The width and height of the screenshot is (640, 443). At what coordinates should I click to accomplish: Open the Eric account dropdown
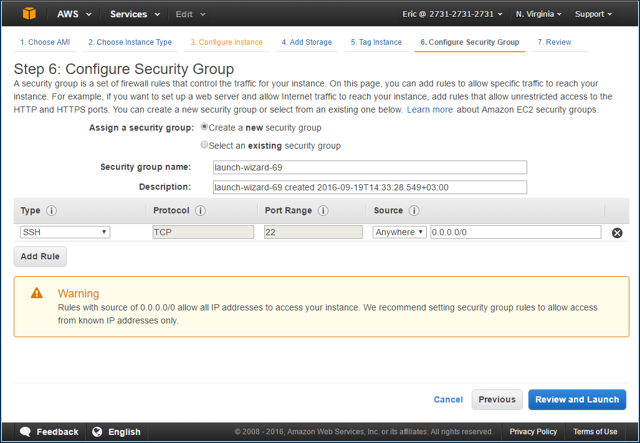click(x=452, y=14)
